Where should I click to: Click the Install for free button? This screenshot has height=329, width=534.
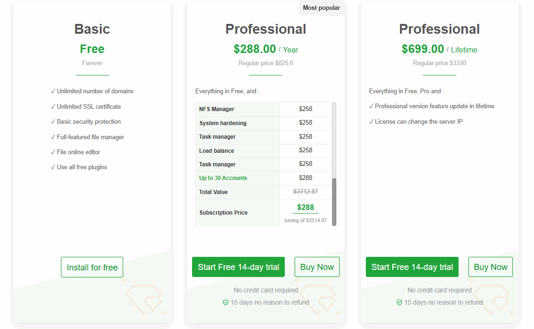point(92,267)
